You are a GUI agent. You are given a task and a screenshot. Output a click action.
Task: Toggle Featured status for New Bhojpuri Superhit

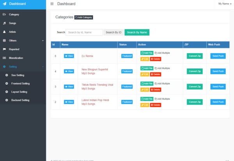[x=127, y=71]
